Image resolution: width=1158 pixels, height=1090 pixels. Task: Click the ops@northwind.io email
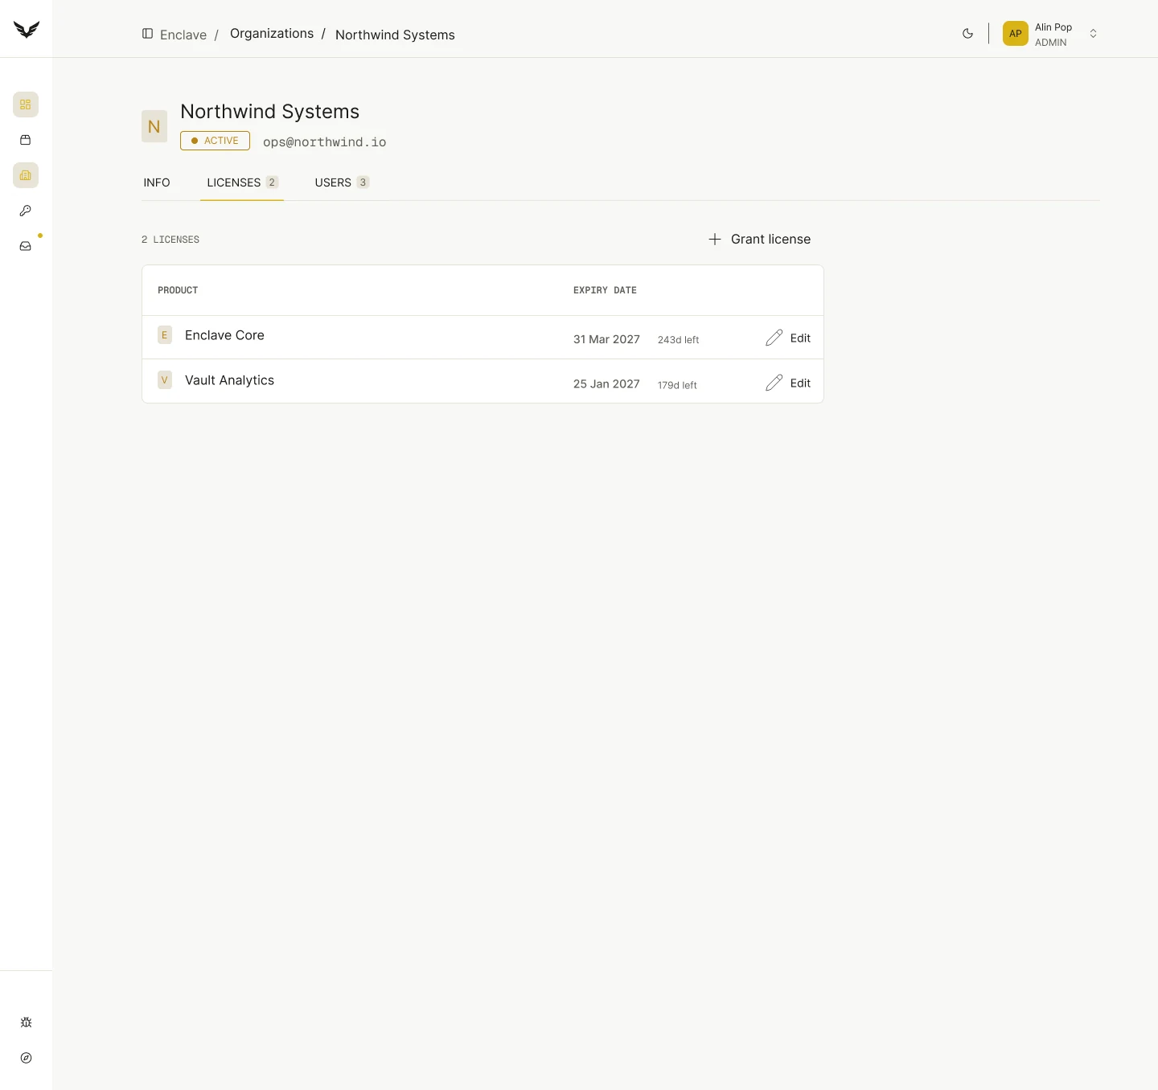325,142
